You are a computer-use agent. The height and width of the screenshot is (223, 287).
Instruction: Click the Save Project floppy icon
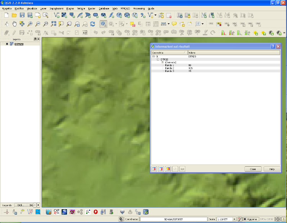[22, 15]
